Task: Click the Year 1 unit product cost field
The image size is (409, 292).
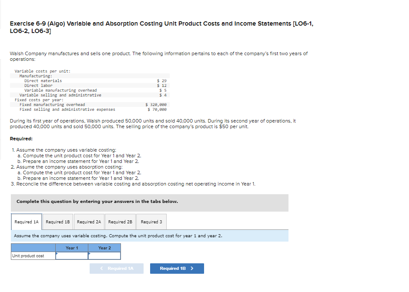Action: (72, 256)
